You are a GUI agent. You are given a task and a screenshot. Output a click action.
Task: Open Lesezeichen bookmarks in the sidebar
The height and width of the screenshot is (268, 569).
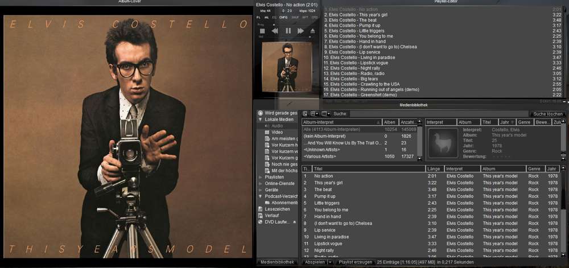(x=277, y=209)
